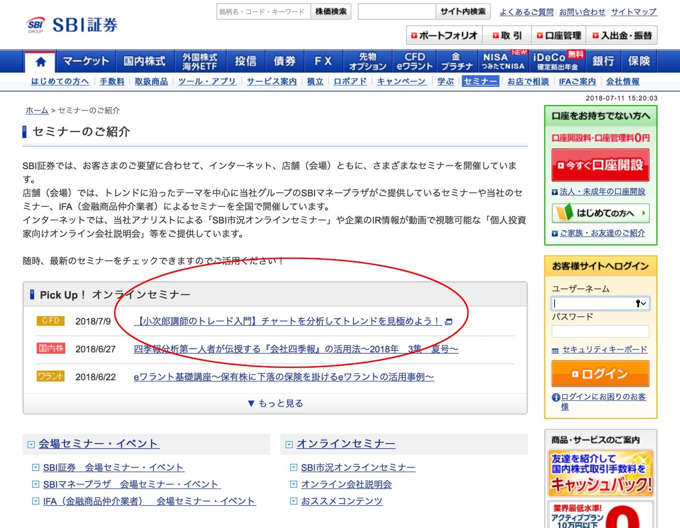Open the 外国株式 海外ETF tab
The width and height of the screenshot is (680, 528).
click(200, 61)
